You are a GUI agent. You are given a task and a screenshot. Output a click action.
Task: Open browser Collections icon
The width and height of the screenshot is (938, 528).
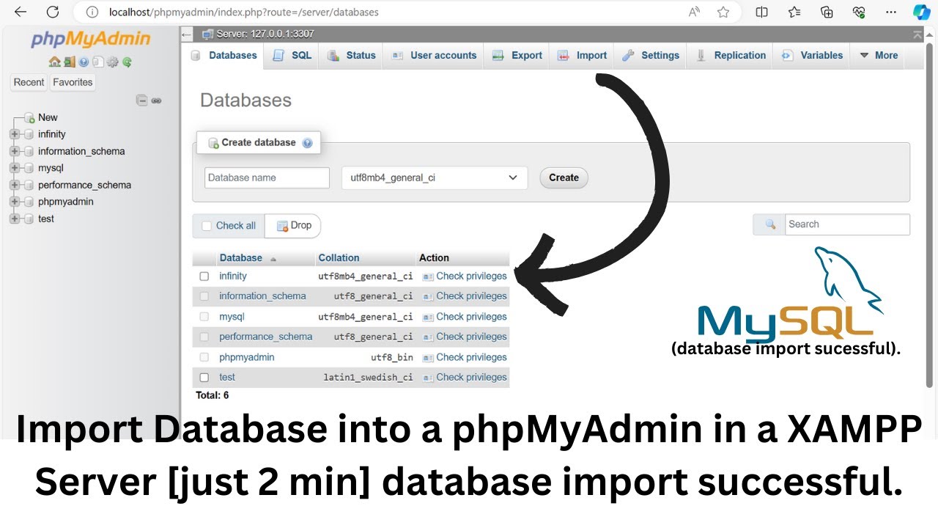pyautogui.click(x=827, y=12)
